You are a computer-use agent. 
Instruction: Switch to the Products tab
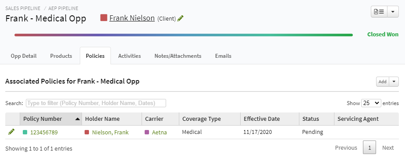[61, 56]
